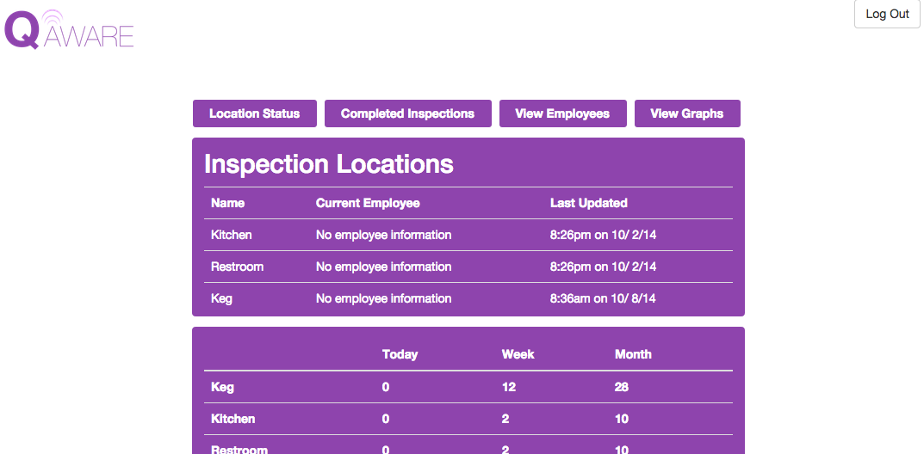Click the Q Aware logo
This screenshot has height=454, width=924.
click(69, 29)
